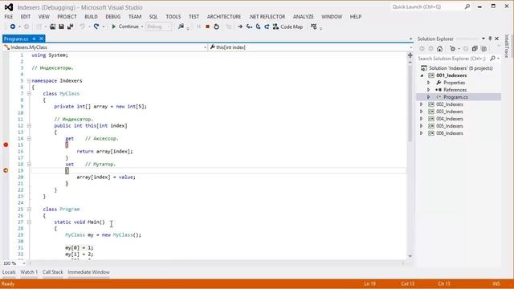Open the DEBUG menu
This screenshot has width=514, height=289.
coord(112,17)
